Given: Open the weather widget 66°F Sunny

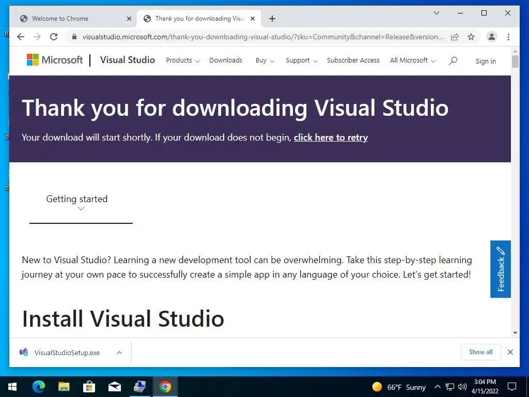Looking at the screenshot, I should point(399,387).
